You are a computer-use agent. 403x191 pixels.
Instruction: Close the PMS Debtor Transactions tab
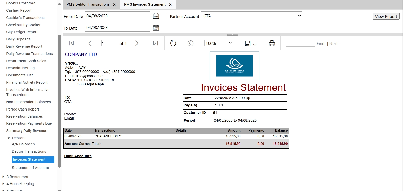pyautogui.click(x=114, y=5)
